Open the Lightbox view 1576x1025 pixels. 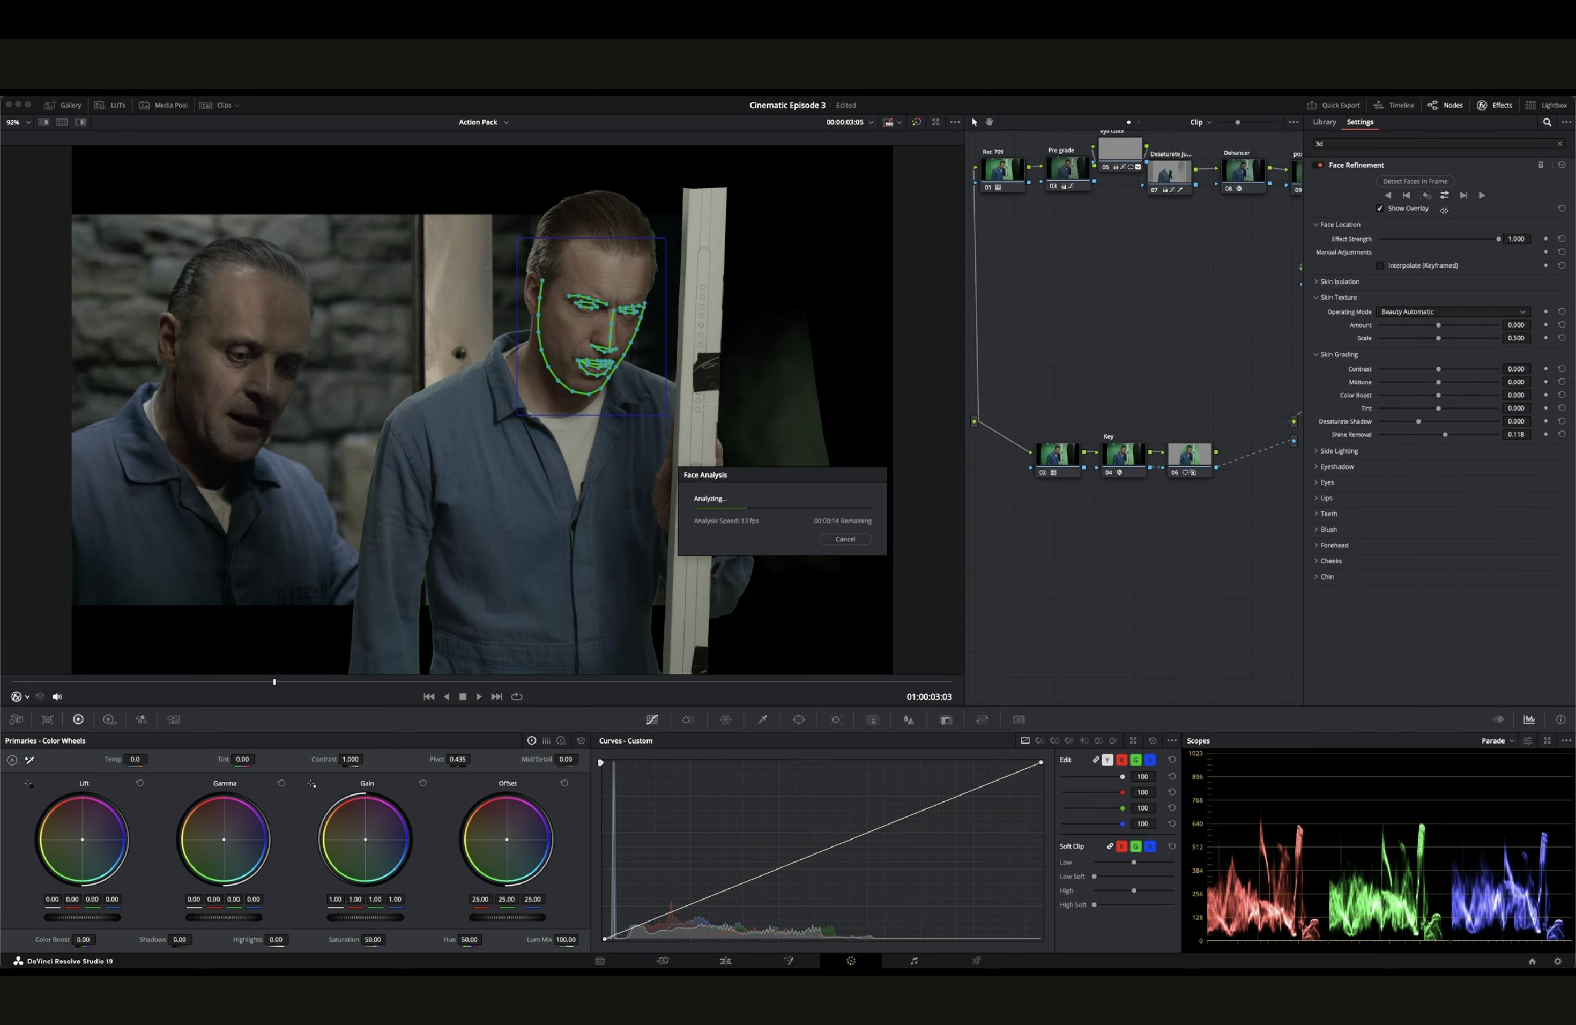[1546, 105]
